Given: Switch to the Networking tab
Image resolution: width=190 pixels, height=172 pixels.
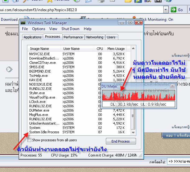Looking at the screenshot, I should click(x=95, y=37).
